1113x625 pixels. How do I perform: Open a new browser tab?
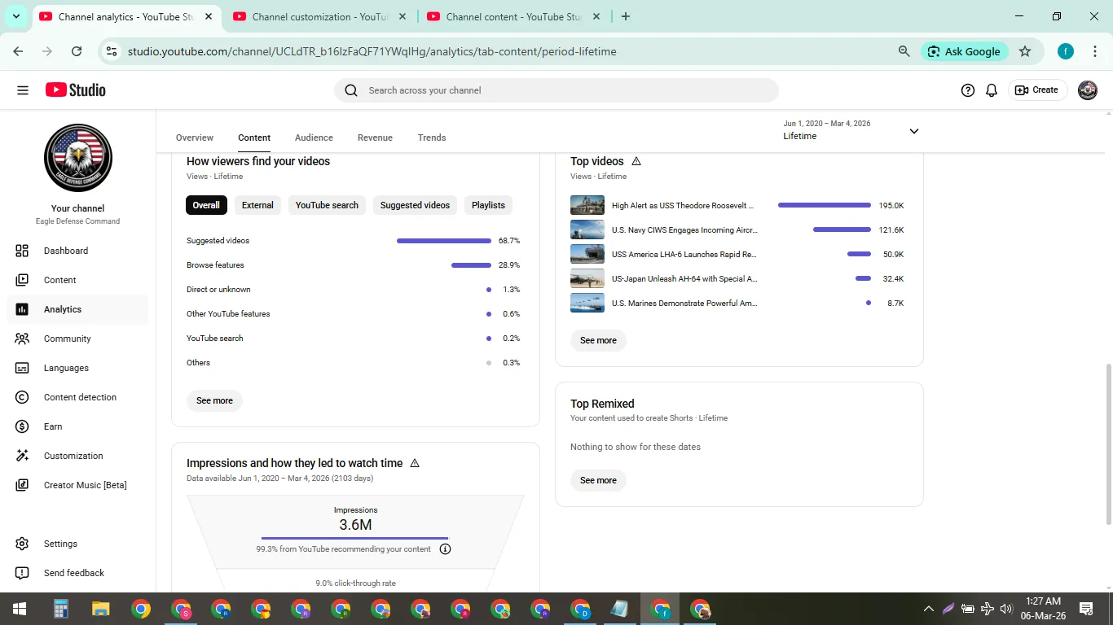point(626,16)
